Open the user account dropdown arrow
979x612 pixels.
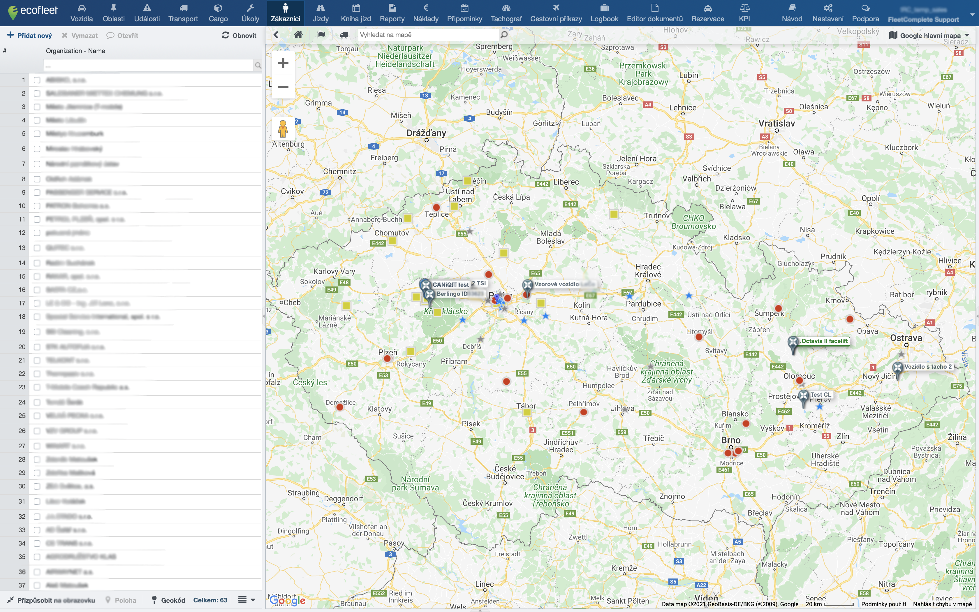972,15
